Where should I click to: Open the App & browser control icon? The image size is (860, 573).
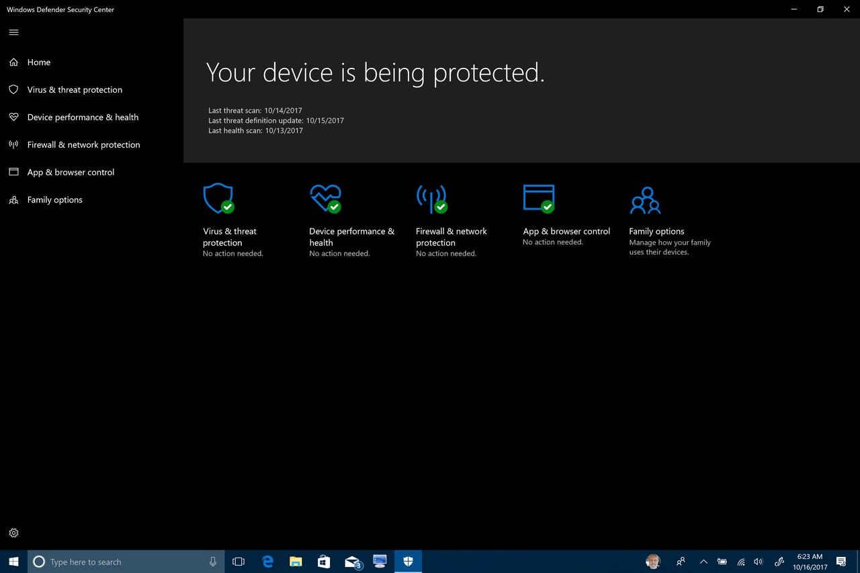pos(538,198)
